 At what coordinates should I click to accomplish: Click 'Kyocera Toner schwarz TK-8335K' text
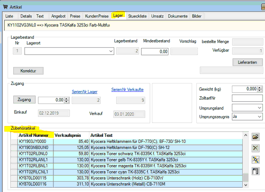pyautogui.click(x=138, y=154)
